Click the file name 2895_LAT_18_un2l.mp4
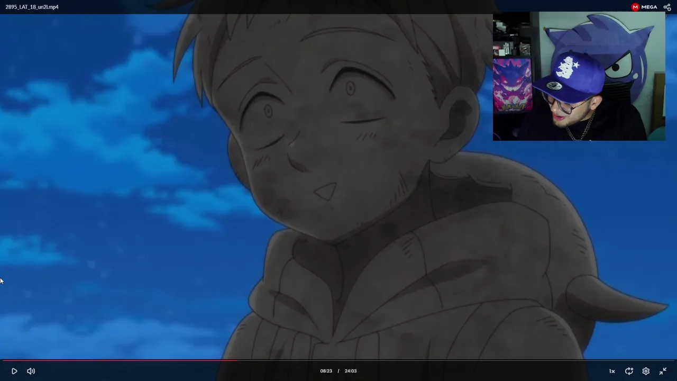This screenshot has height=381, width=677. pyautogui.click(x=32, y=7)
